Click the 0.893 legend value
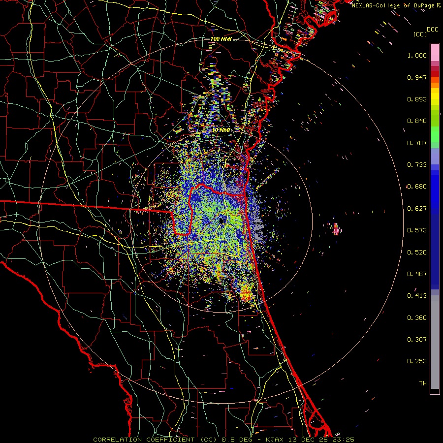 (417, 99)
